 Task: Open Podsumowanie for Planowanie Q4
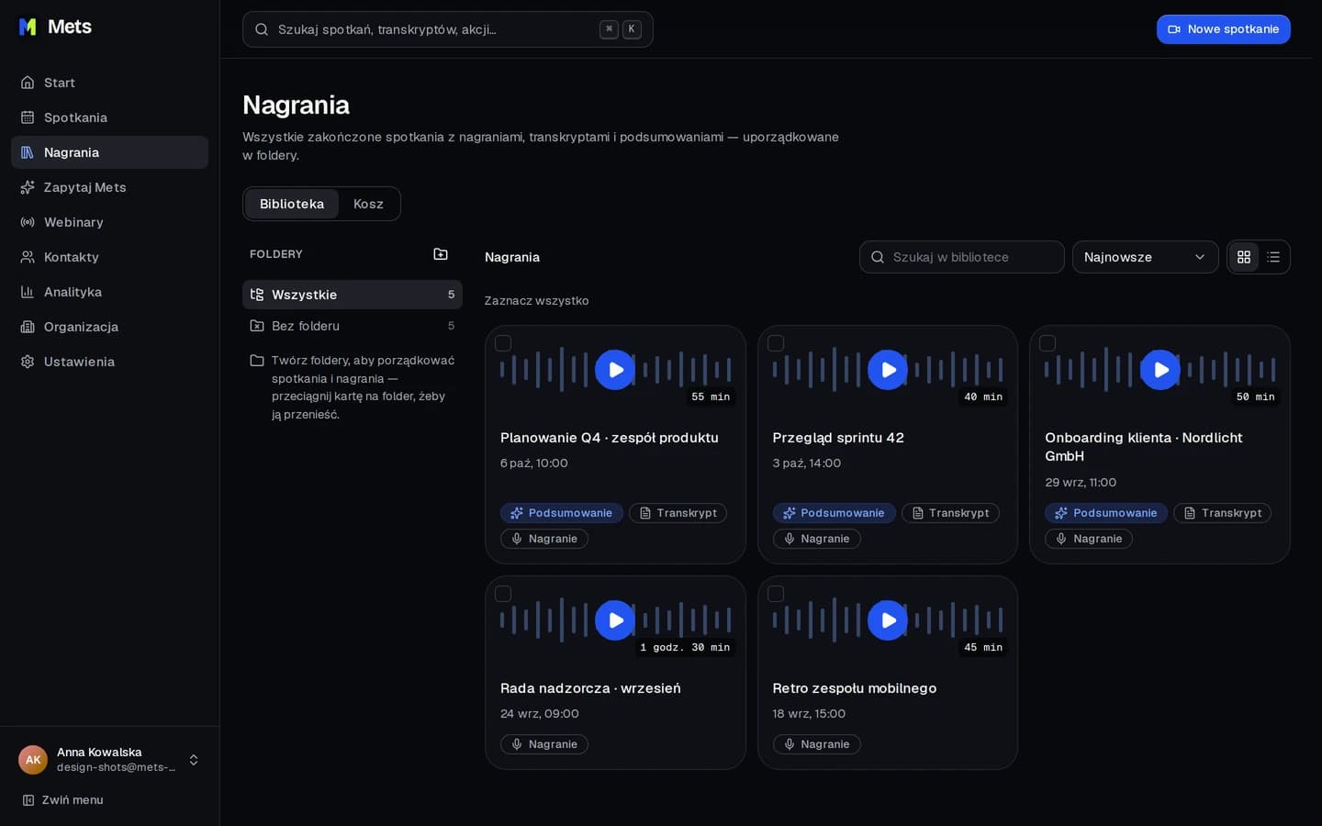(x=562, y=513)
